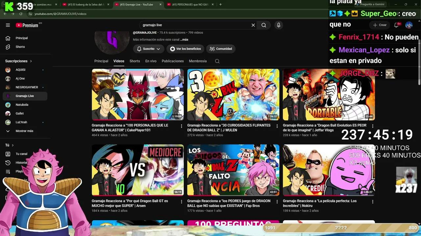This screenshot has width=421, height=236.
Task: Go forward in the browser
Action: click(x=13, y=14)
